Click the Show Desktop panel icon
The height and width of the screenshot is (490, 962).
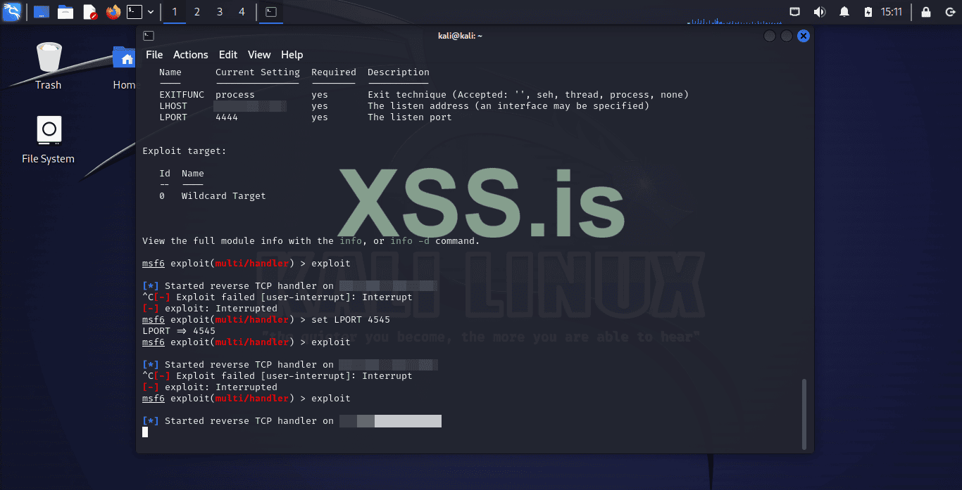pos(42,12)
